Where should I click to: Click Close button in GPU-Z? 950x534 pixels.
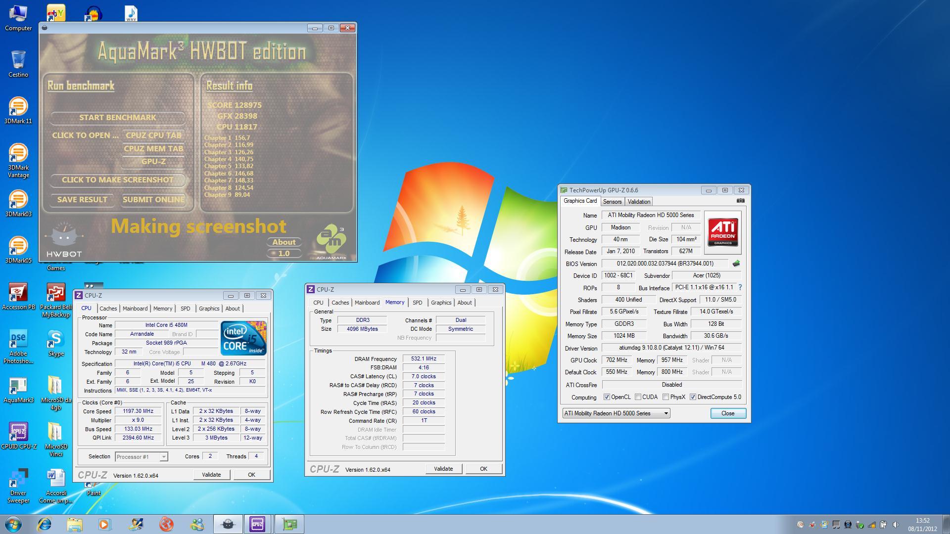728,413
